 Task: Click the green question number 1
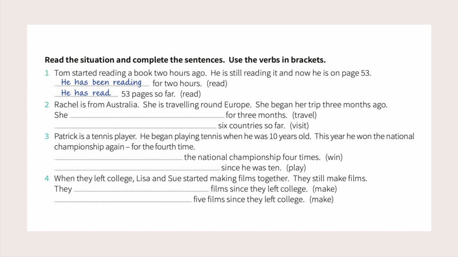coord(46,73)
